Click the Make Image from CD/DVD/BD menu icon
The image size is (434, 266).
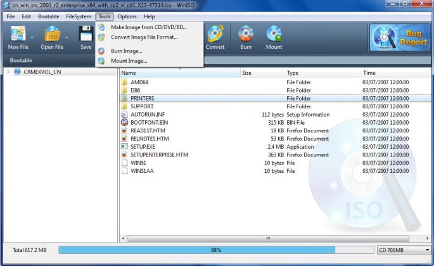click(x=101, y=27)
